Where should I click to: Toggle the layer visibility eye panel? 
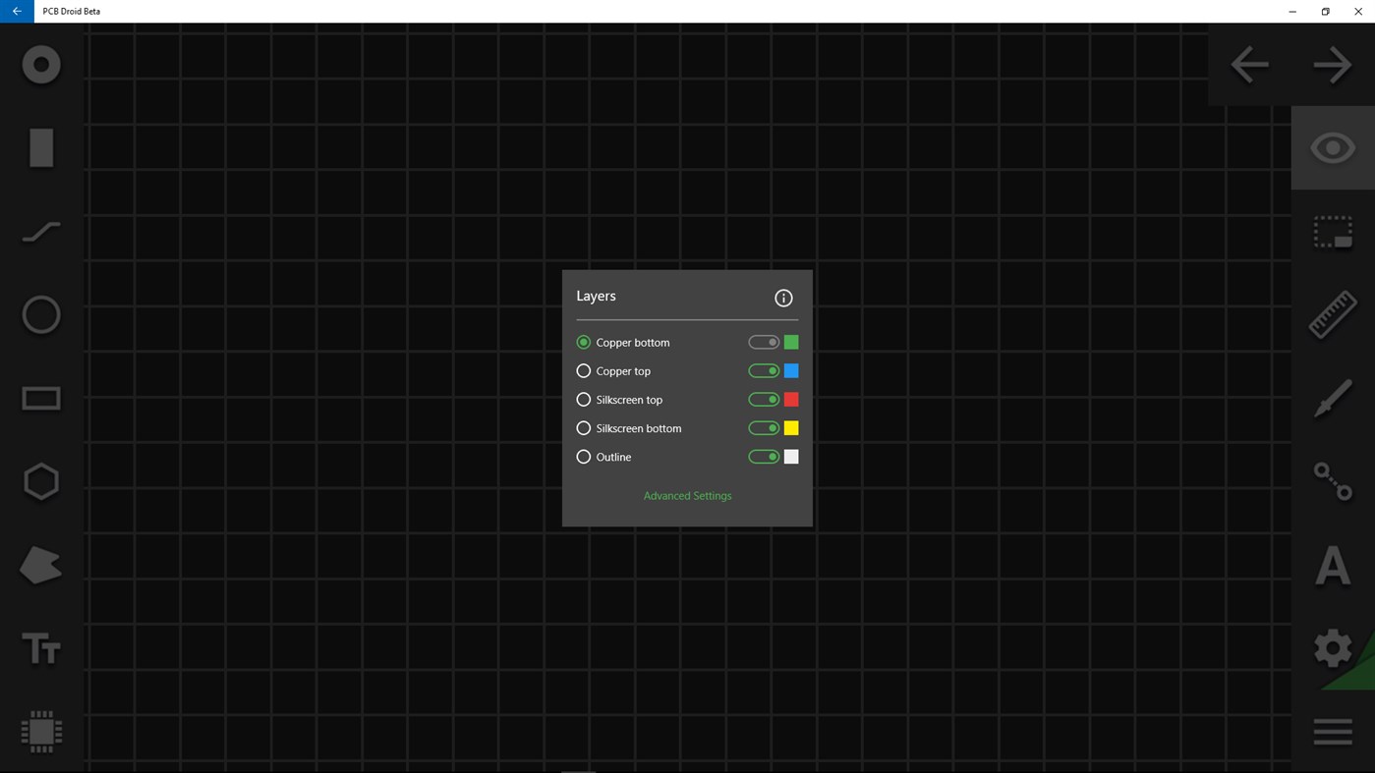pos(1332,147)
